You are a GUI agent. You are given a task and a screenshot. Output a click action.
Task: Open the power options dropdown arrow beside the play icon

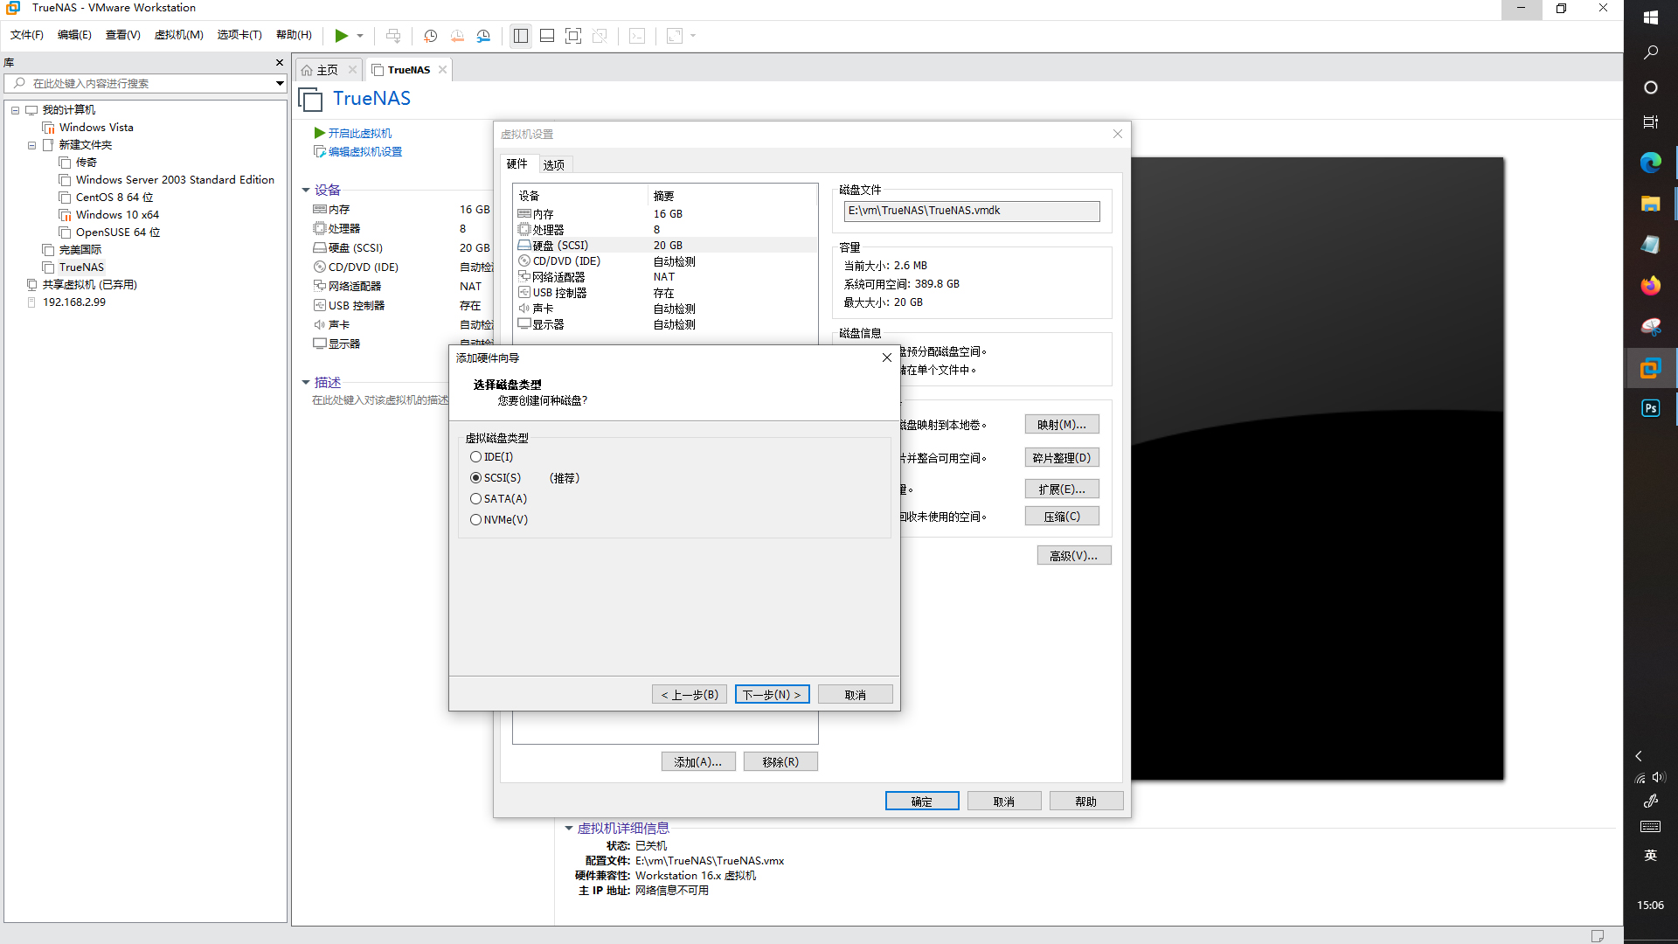tap(360, 36)
